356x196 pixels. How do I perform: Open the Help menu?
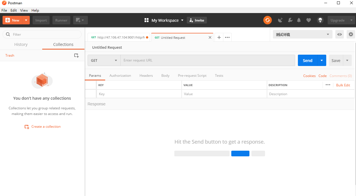[35, 10]
